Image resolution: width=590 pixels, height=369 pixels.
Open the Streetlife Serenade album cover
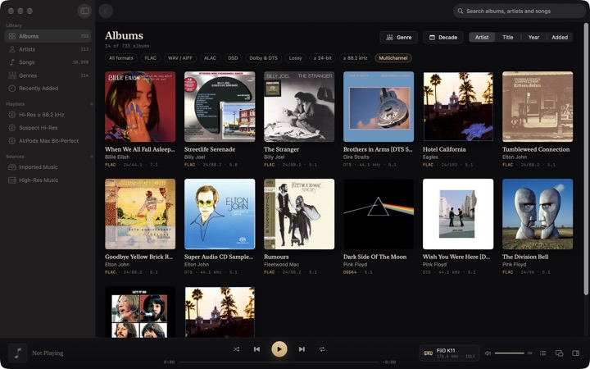coord(220,107)
